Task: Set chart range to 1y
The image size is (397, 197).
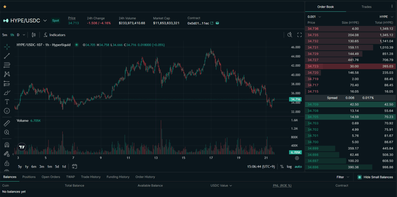Action: tap(27, 167)
